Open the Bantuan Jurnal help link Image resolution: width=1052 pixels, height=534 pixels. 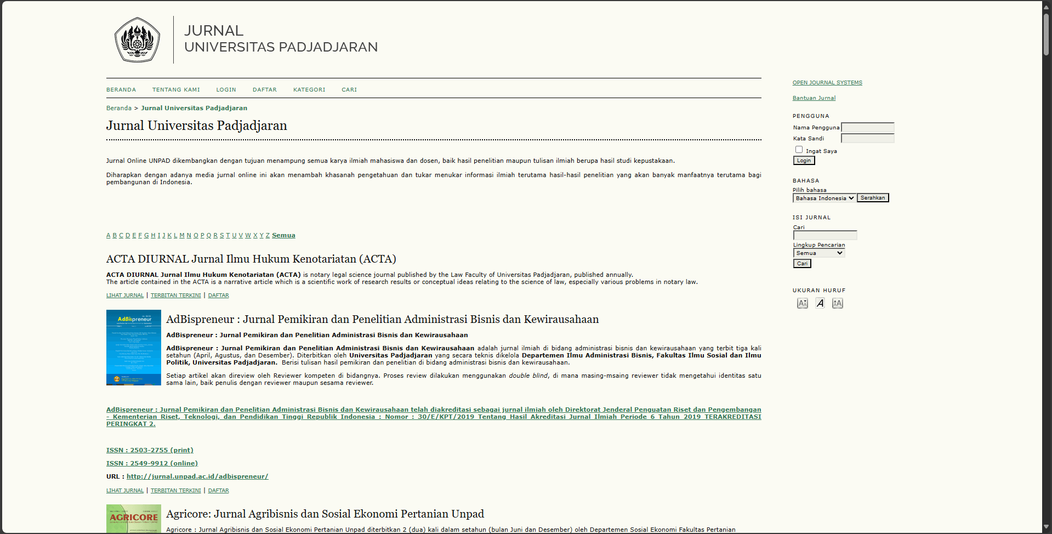click(x=814, y=98)
